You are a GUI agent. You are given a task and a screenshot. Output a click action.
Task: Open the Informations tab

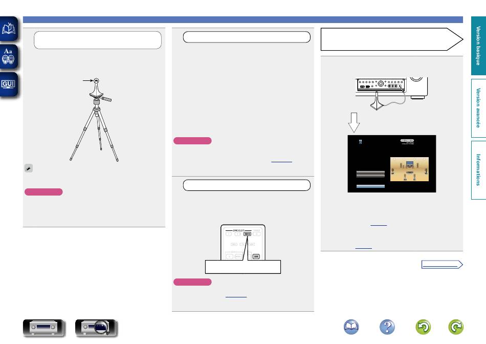[478, 170]
